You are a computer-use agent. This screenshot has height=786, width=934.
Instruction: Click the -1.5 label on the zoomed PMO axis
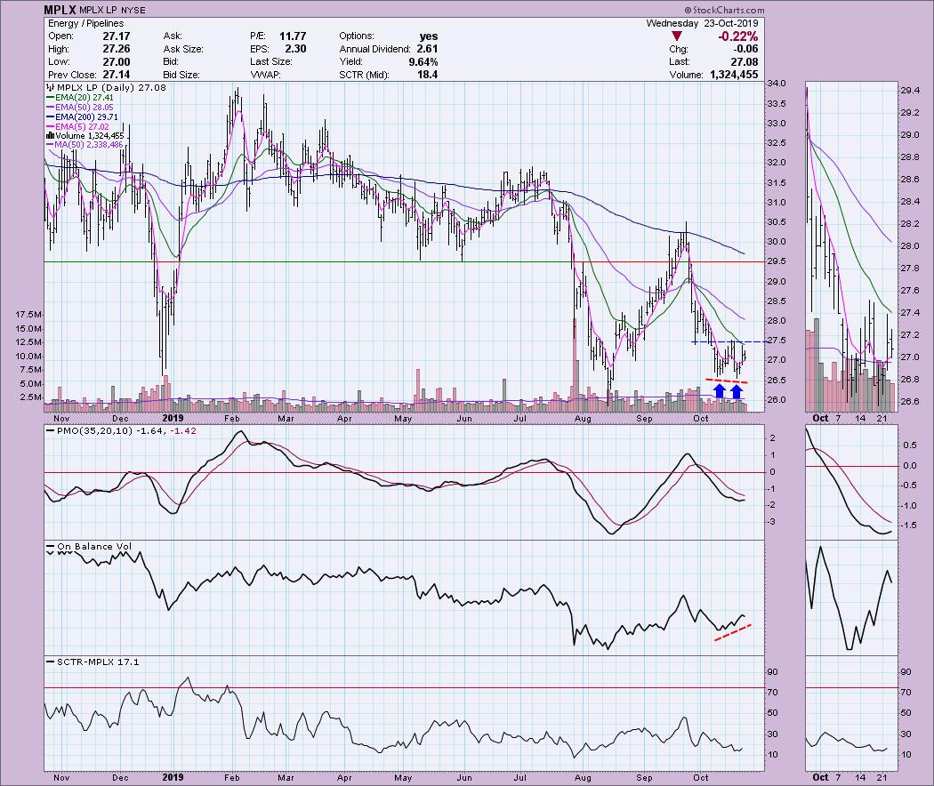[909, 525]
